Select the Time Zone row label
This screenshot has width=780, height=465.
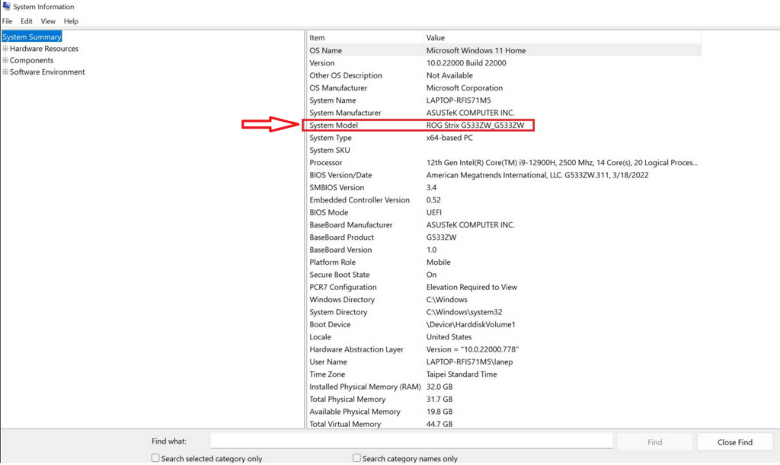point(328,374)
